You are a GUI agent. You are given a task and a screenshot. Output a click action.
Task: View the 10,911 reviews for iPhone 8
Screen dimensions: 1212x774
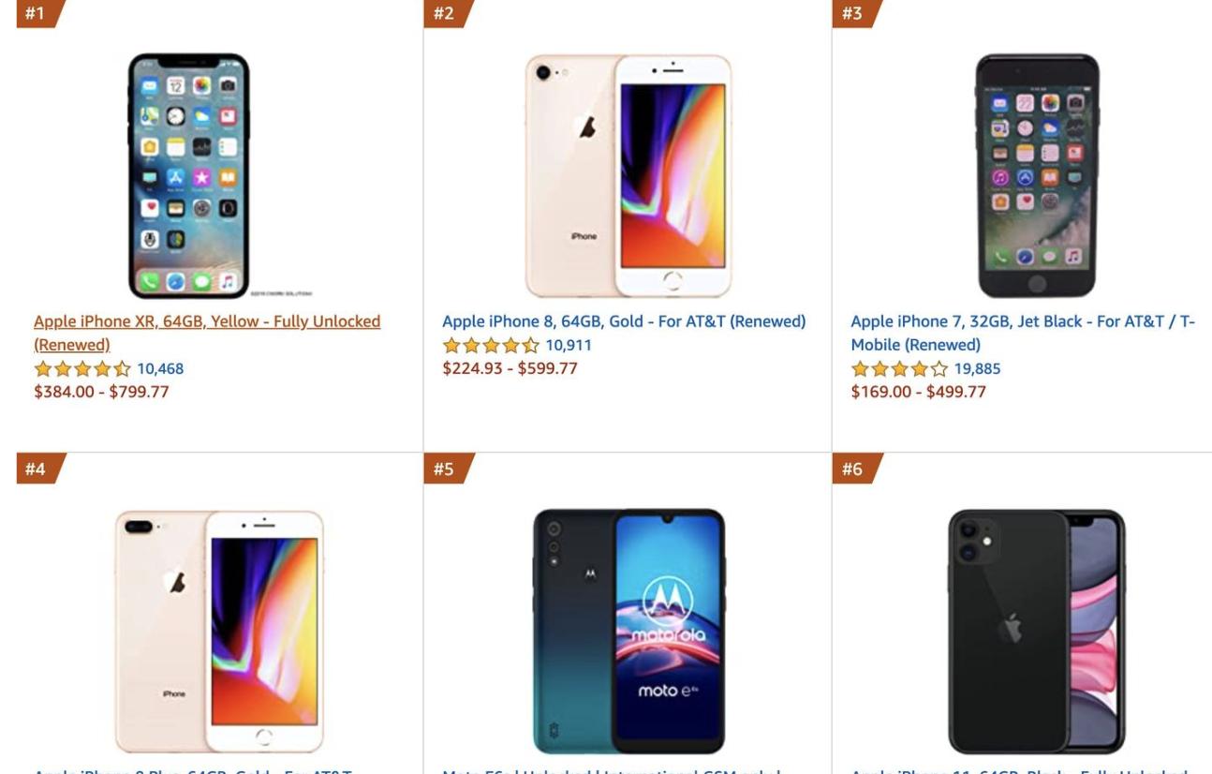569,346
